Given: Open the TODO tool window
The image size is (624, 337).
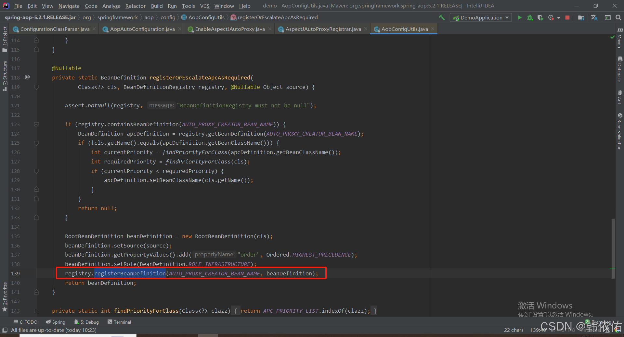Looking at the screenshot, I should [25, 322].
